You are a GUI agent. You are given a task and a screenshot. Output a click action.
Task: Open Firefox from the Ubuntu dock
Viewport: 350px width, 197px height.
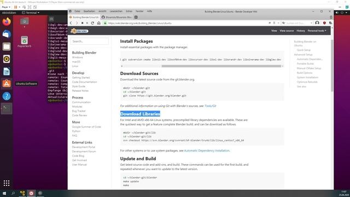coord(7,22)
